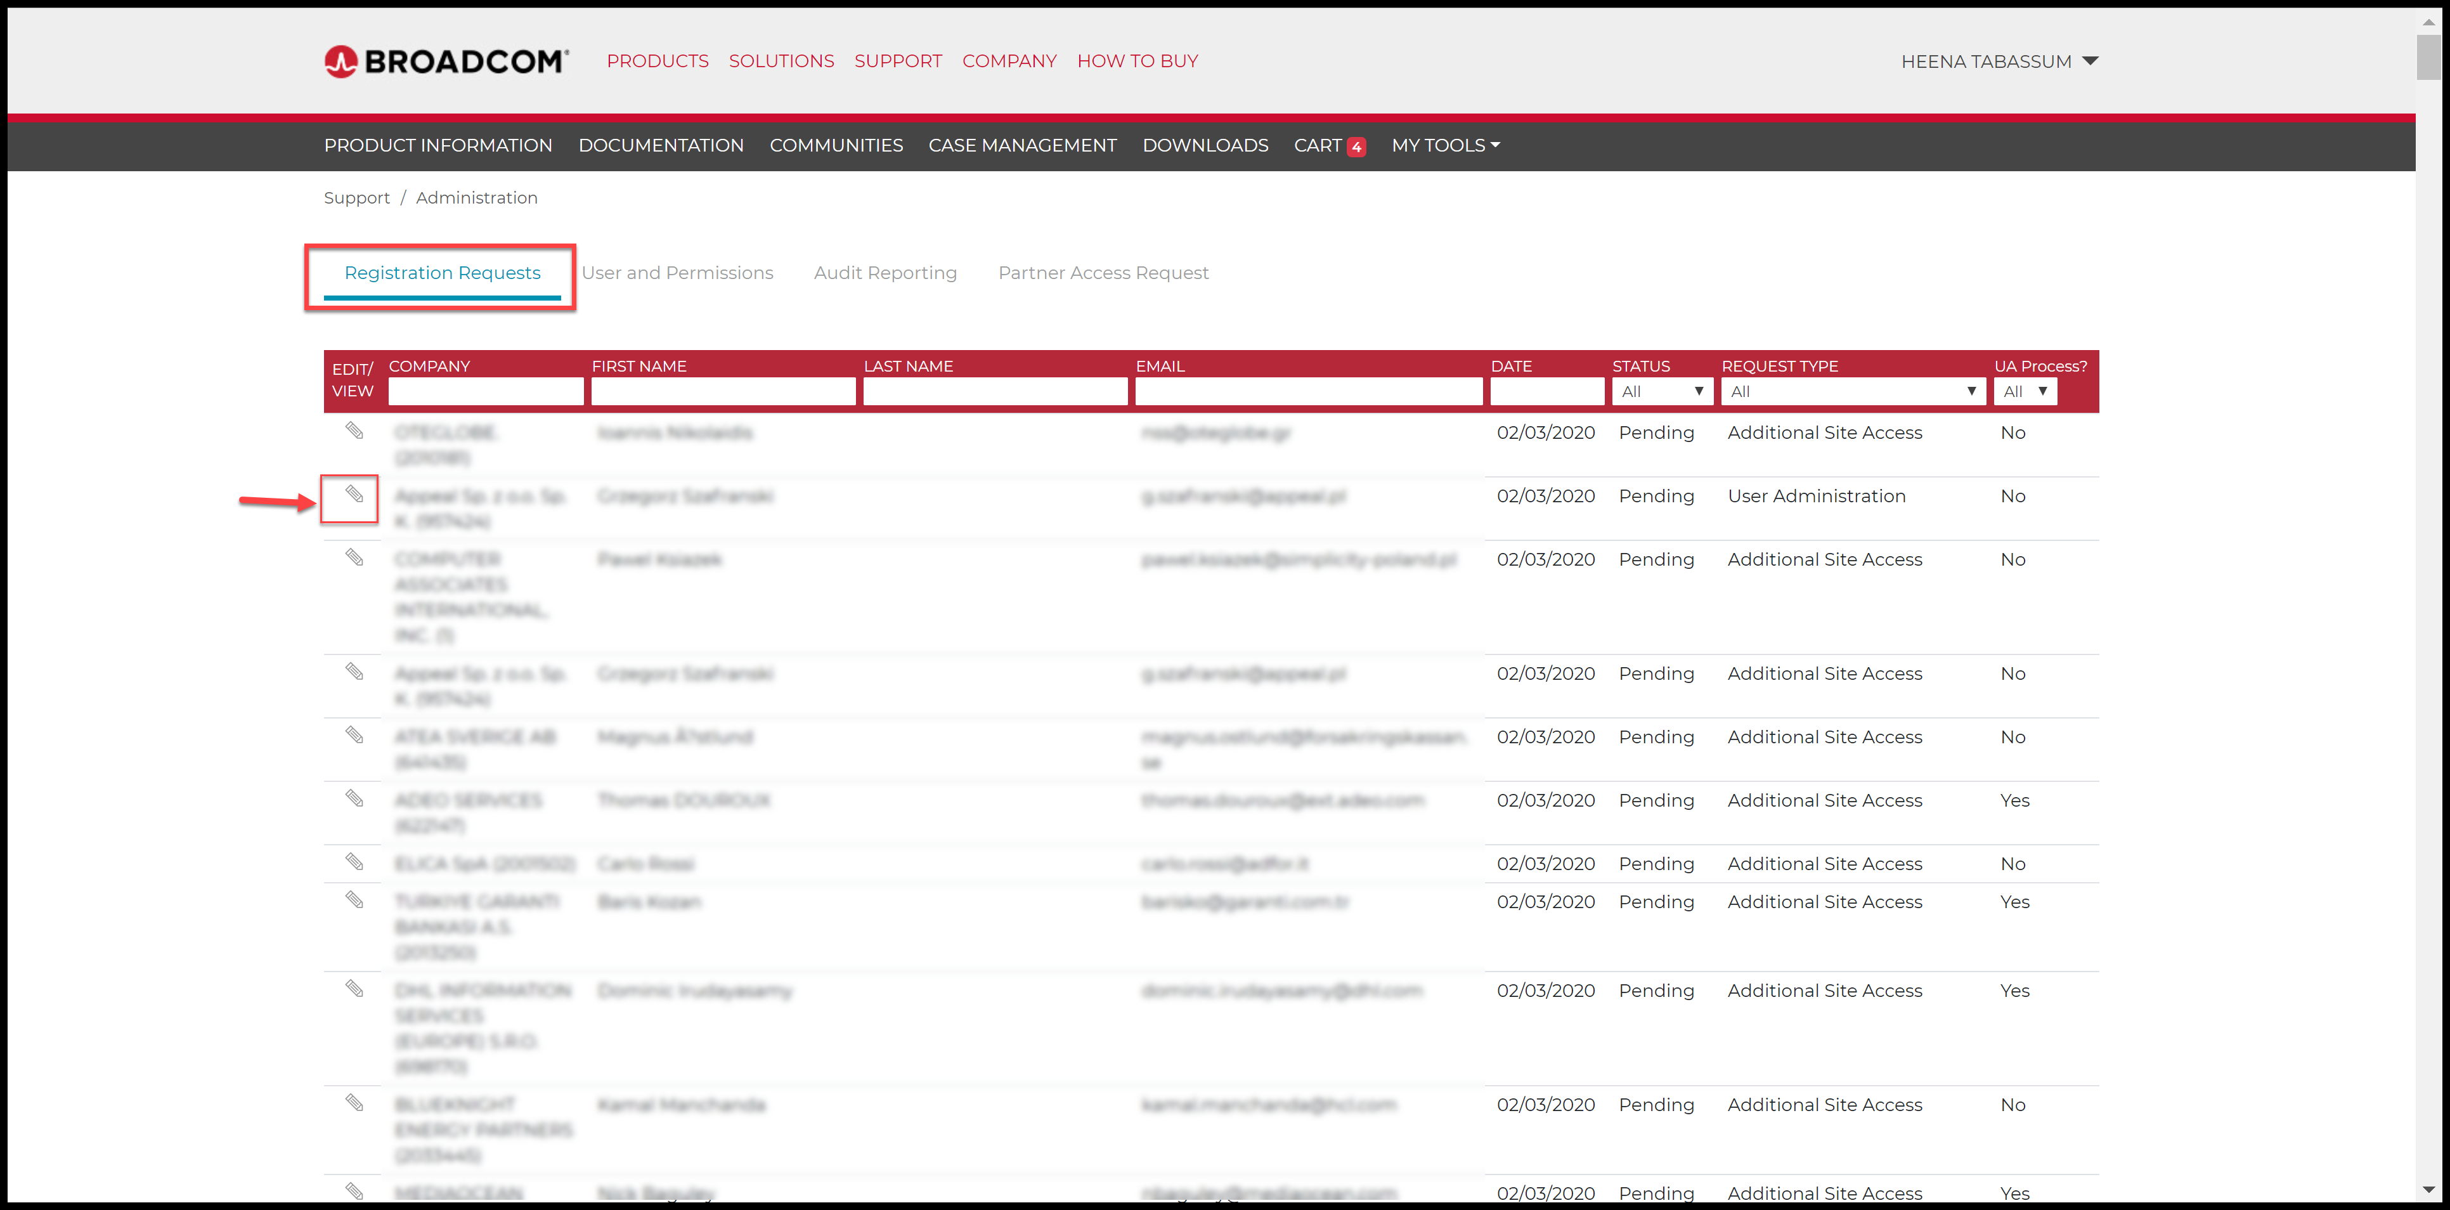This screenshot has height=1210, width=2450.
Task: Open the UA Process filter dropdown
Action: coord(2025,391)
